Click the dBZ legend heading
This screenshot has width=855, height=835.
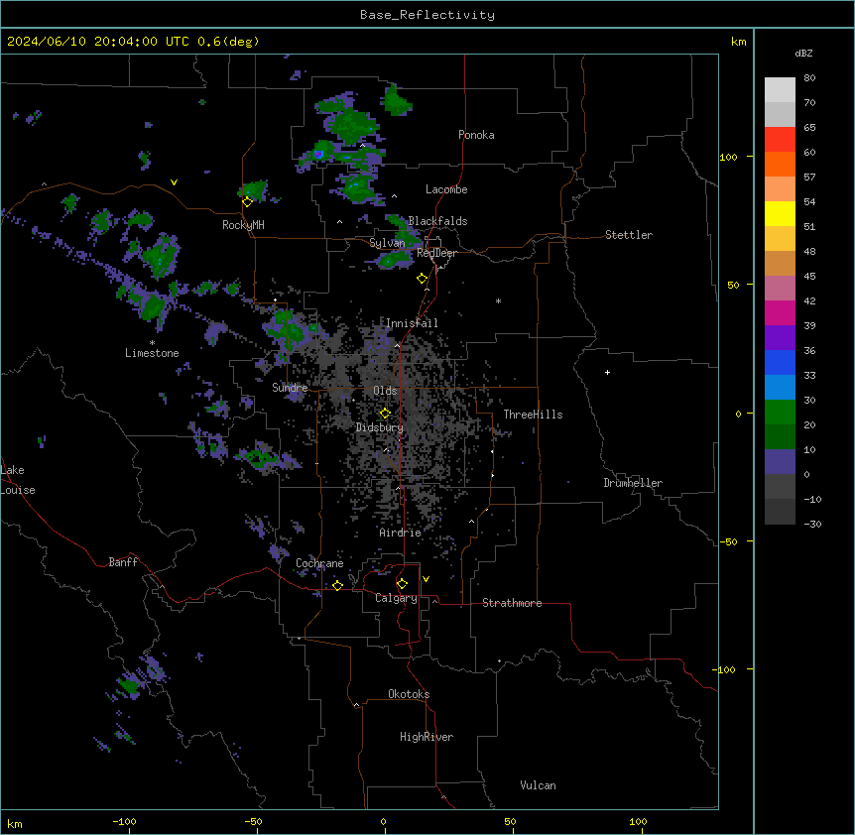coord(803,53)
